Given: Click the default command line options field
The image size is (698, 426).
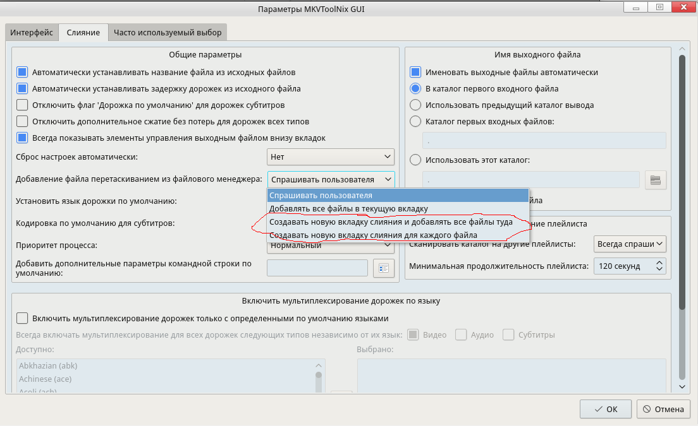Looking at the screenshot, I should (317, 268).
